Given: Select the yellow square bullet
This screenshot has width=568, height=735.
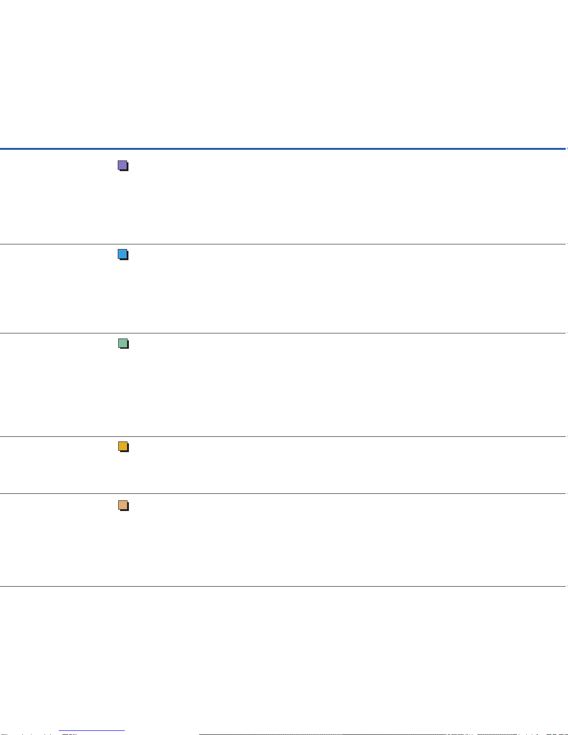Looking at the screenshot, I should (x=123, y=446).
